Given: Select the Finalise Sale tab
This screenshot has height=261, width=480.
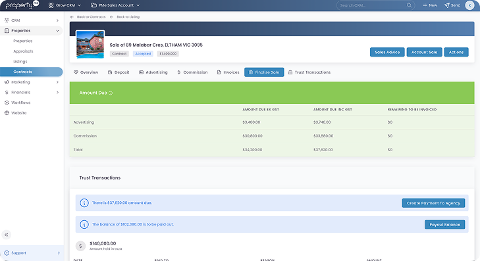Looking at the screenshot, I should (264, 72).
